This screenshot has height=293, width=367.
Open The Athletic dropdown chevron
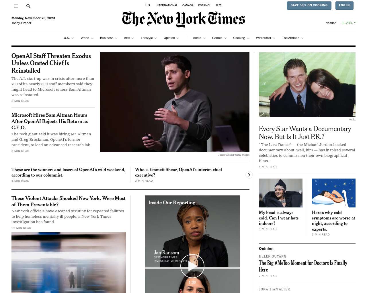tap(302, 38)
